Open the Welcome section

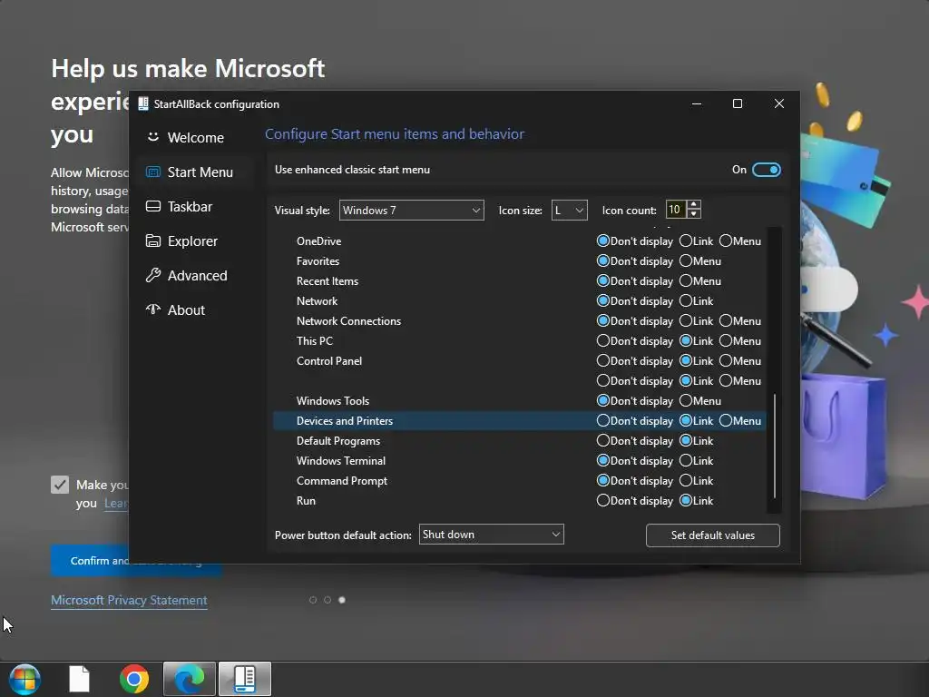click(x=196, y=138)
